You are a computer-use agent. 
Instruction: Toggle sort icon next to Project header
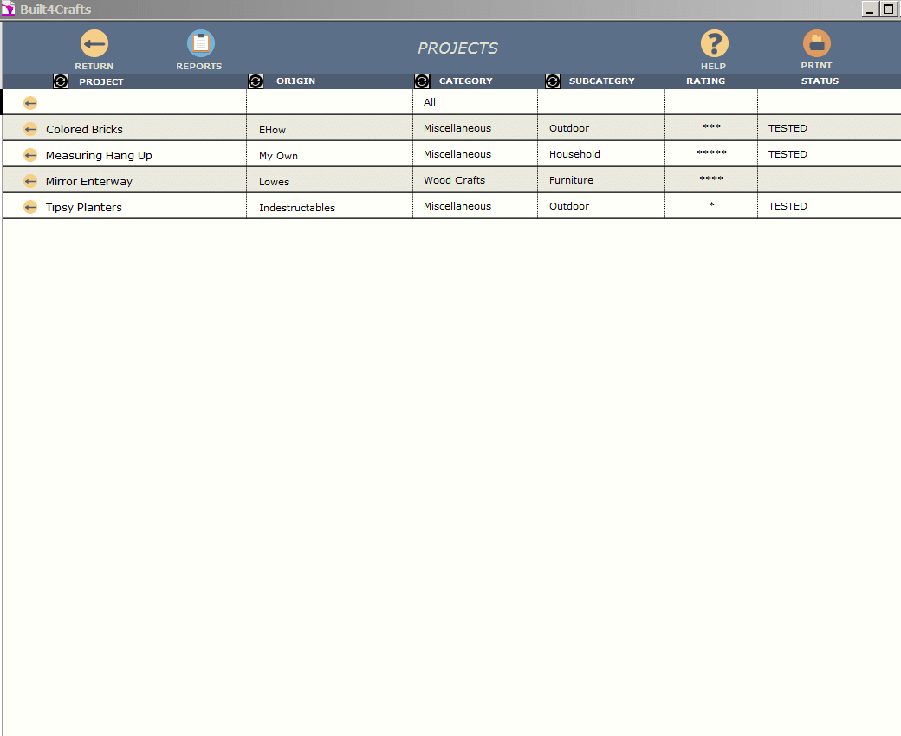[x=61, y=81]
